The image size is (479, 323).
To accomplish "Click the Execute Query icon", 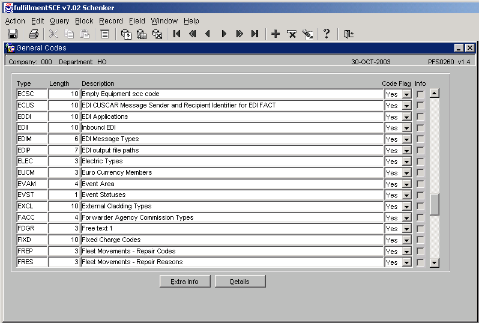I will click(x=142, y=34).
